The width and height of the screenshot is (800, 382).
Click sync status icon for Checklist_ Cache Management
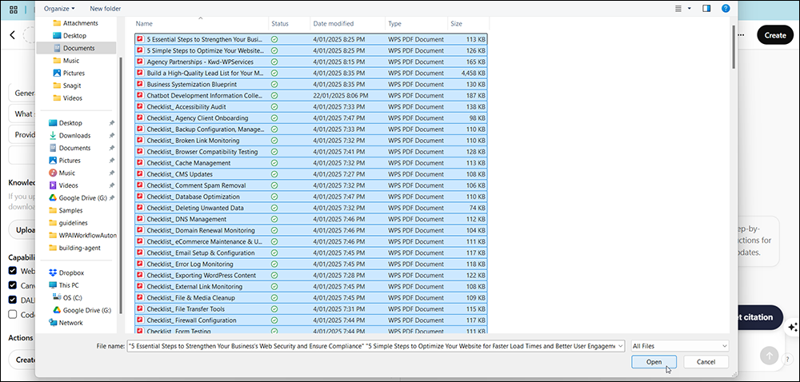coord(274,163)
